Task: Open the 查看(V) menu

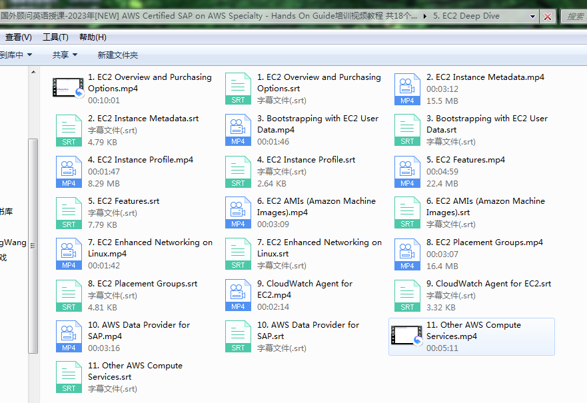Action: [19, 37]
